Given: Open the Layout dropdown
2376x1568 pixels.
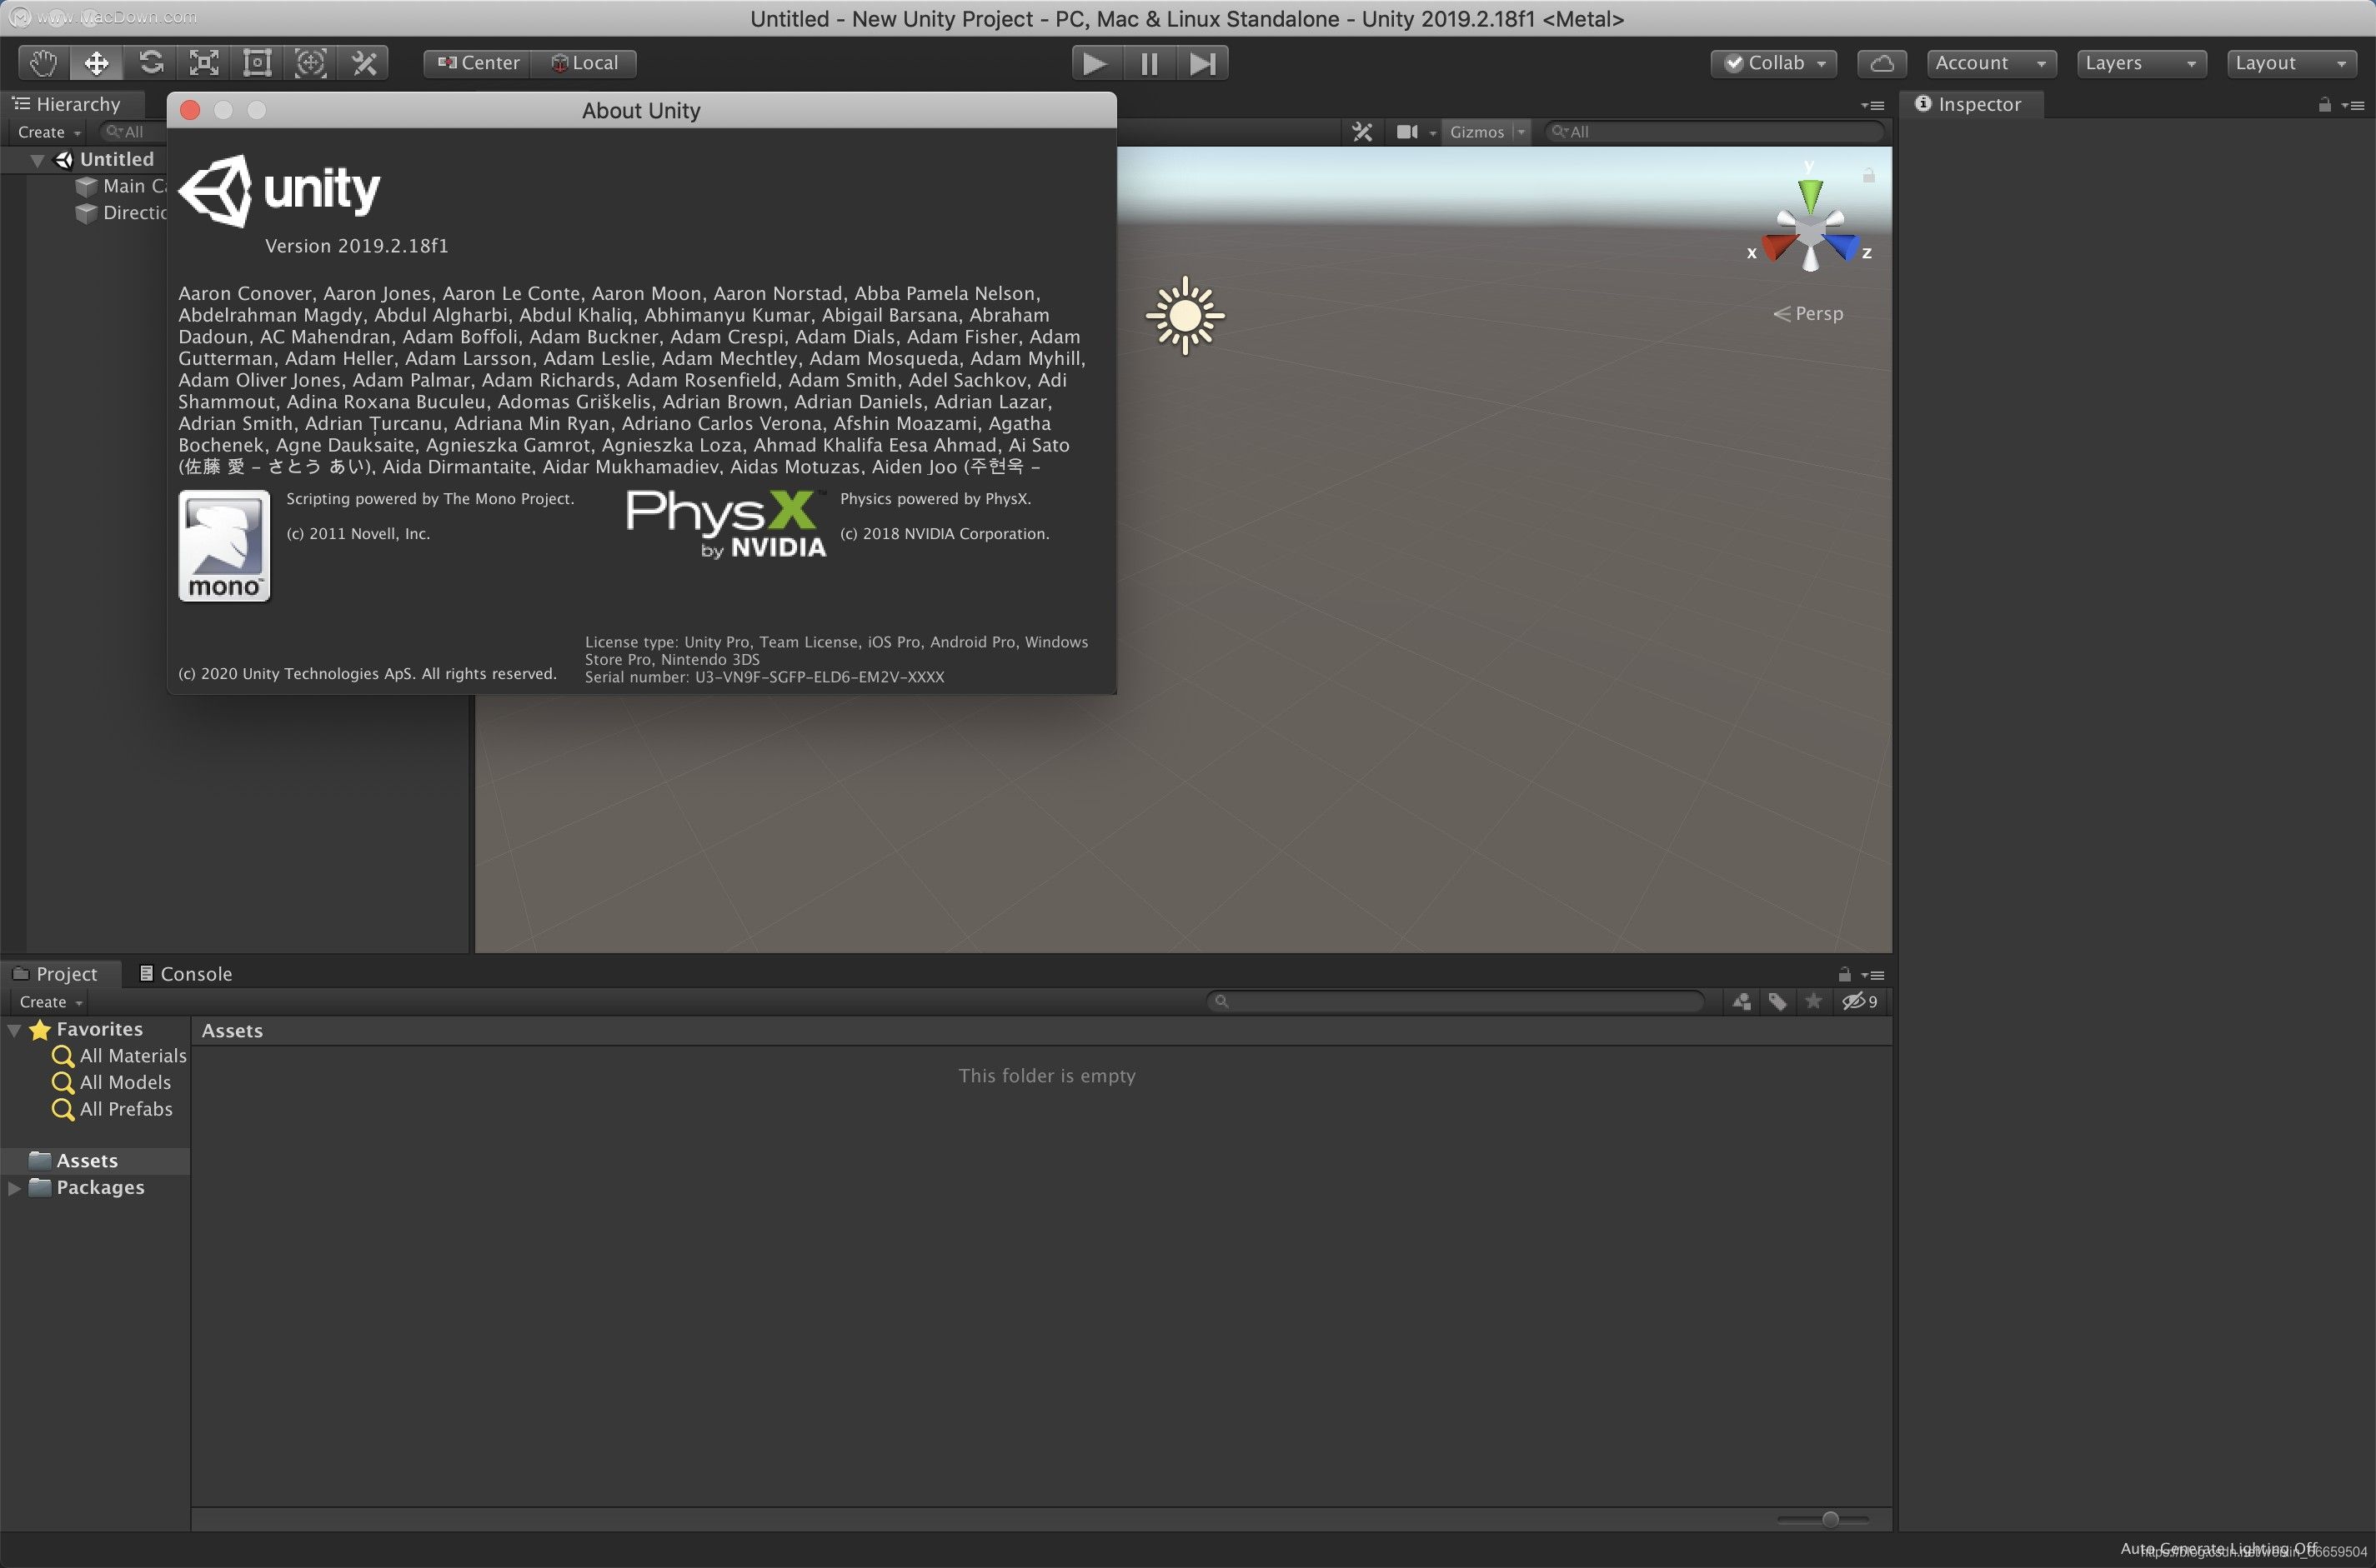Looking at the screenshot, I should tap(2290, 63).
